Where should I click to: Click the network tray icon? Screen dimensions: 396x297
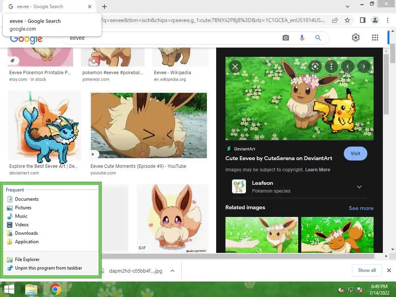[350, 290]
